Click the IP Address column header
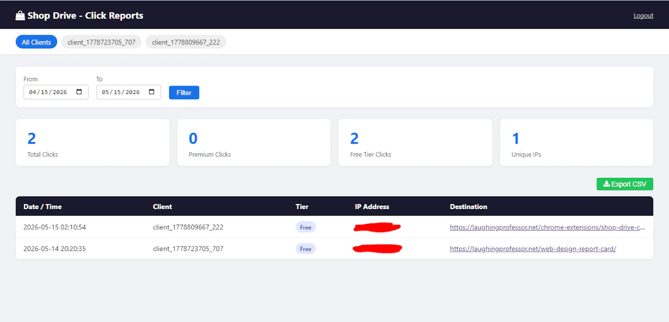The width and height of the screenshot is (669, 322). 372,207
